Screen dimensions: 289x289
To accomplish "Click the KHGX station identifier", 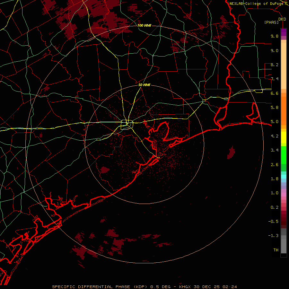I will 185,287.
